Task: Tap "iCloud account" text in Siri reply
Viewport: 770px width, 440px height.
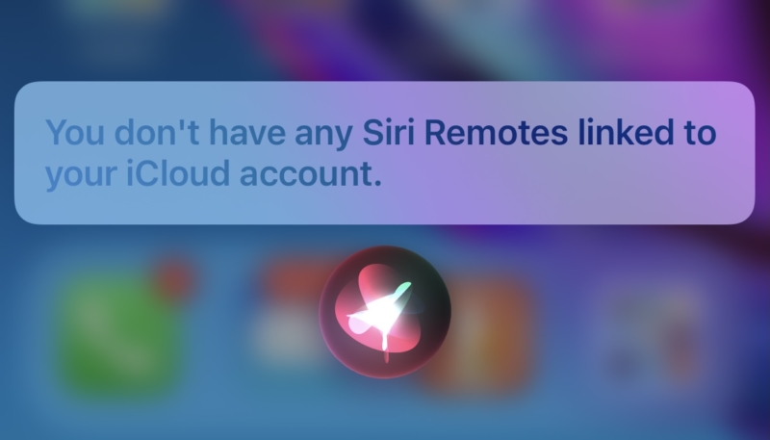Action: coord(254,173)
